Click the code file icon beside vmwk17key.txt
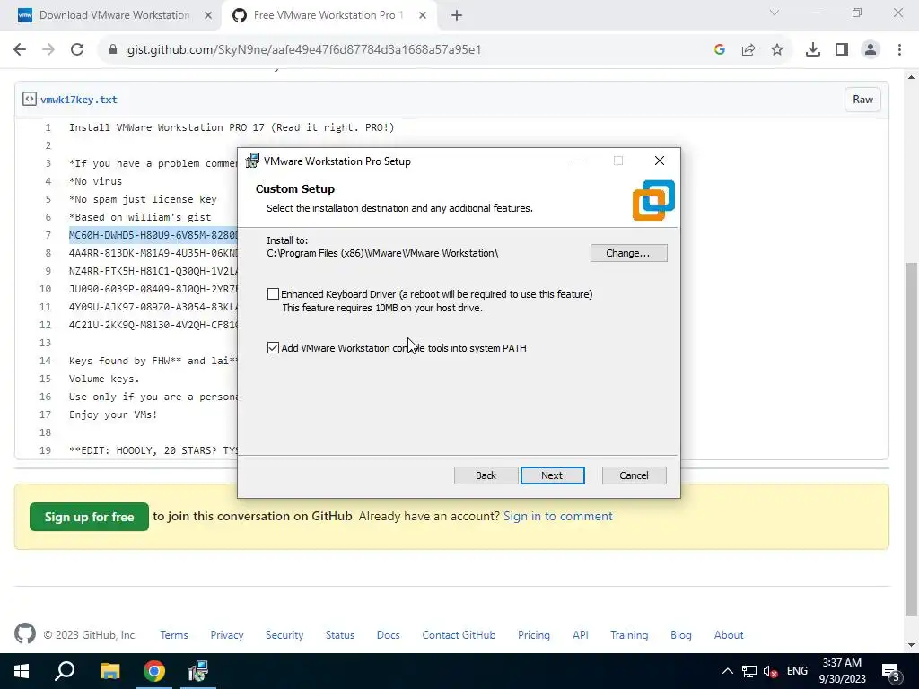This screenshot has width=919, height=689. [x=30, y=99]
